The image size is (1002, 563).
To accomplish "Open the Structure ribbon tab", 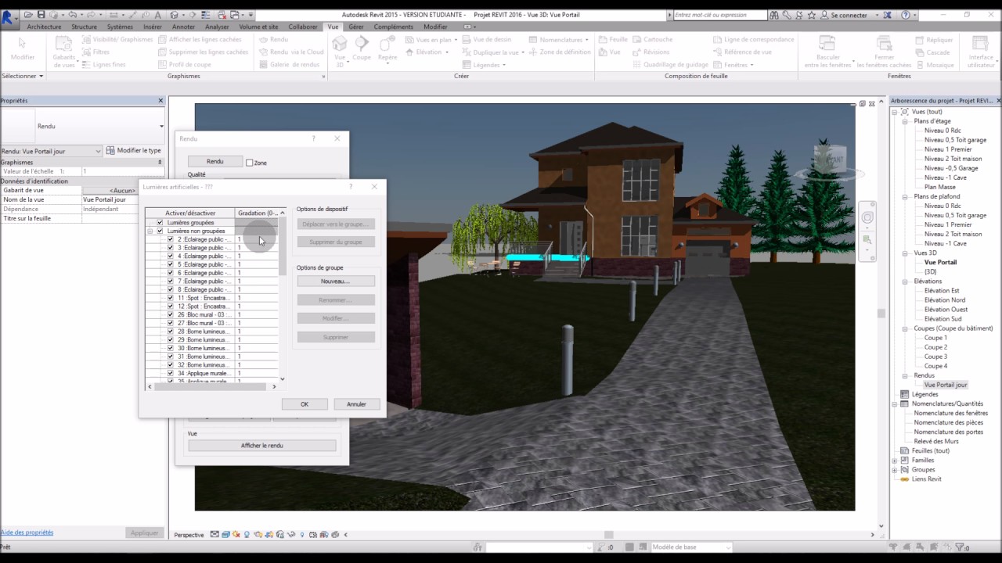I will pos(84,27).
